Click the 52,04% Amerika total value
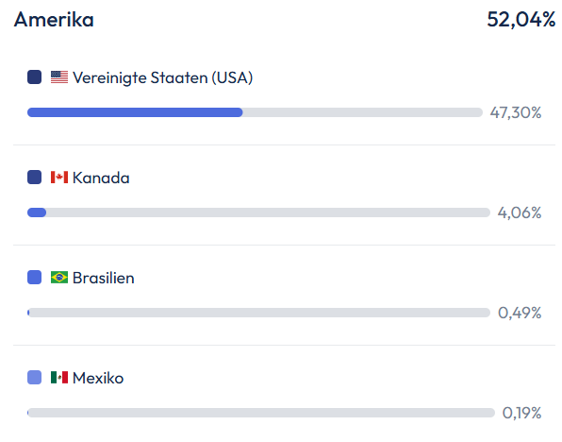The height and width of the screenshot is (442, 562). pyautogui.click(x=521, y=20)
